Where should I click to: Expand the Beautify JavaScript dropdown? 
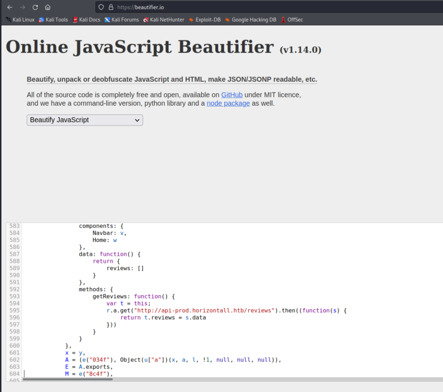(x=85, y=120)
